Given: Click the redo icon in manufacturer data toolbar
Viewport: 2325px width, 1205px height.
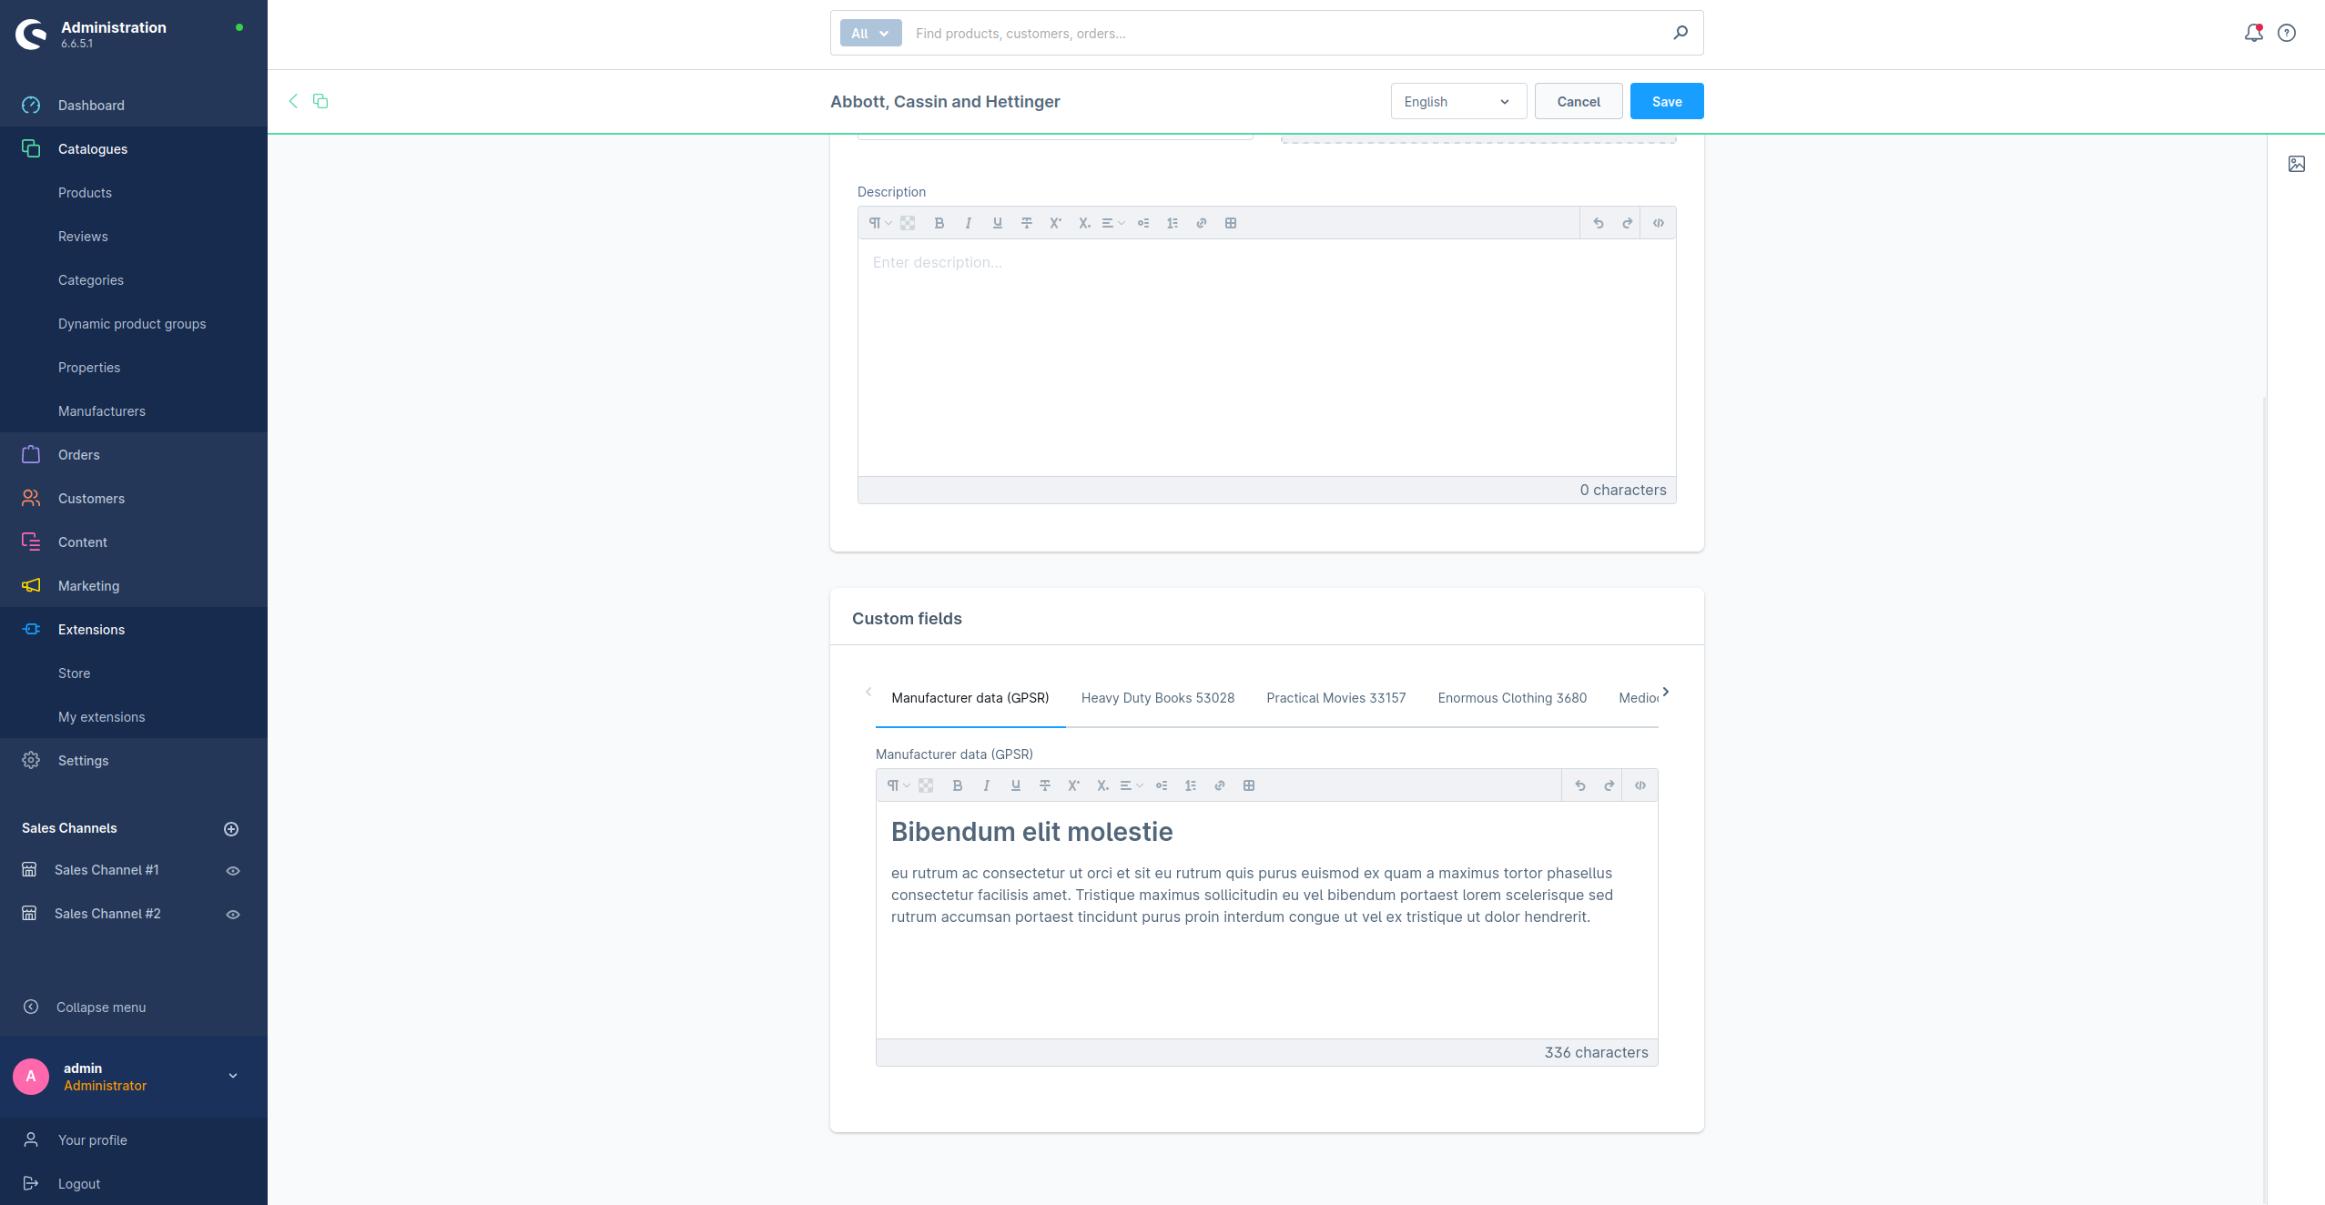Looking at the screenshot, I should point(1609,785).
